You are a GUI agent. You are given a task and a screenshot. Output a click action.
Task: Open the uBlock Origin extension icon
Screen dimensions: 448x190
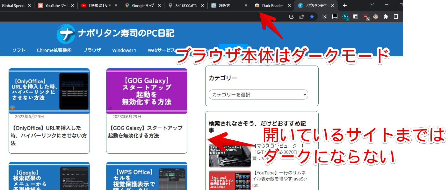(x=366, y=17)
